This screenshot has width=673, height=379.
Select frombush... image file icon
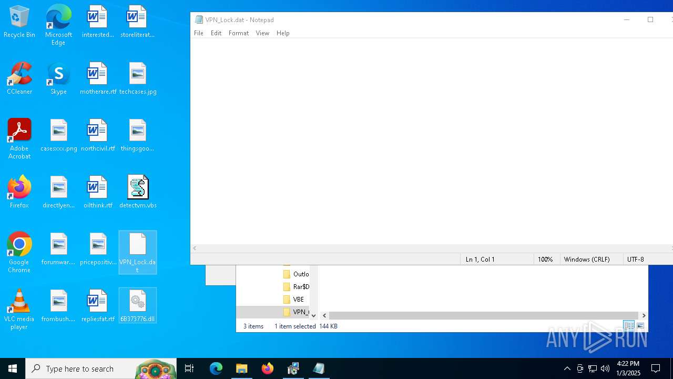tap(58, 306)
